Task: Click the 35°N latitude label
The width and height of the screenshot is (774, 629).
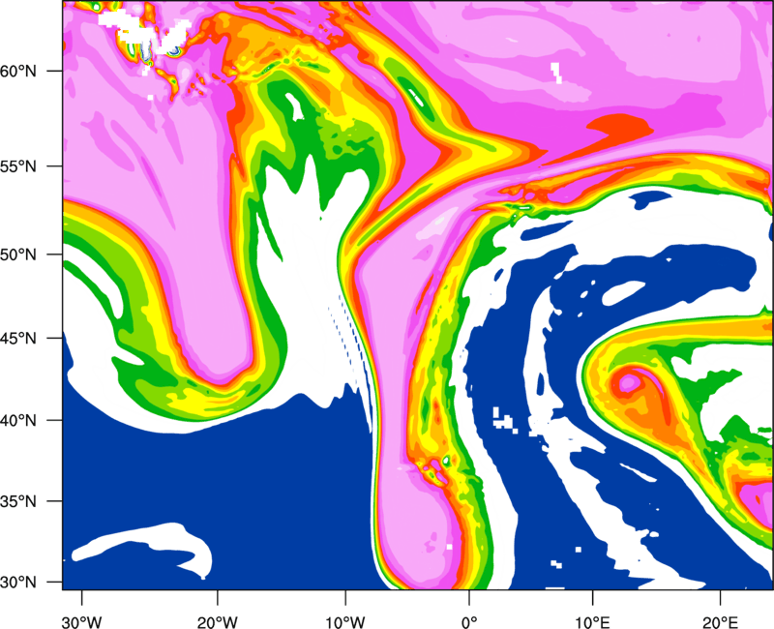Action: 18,501
